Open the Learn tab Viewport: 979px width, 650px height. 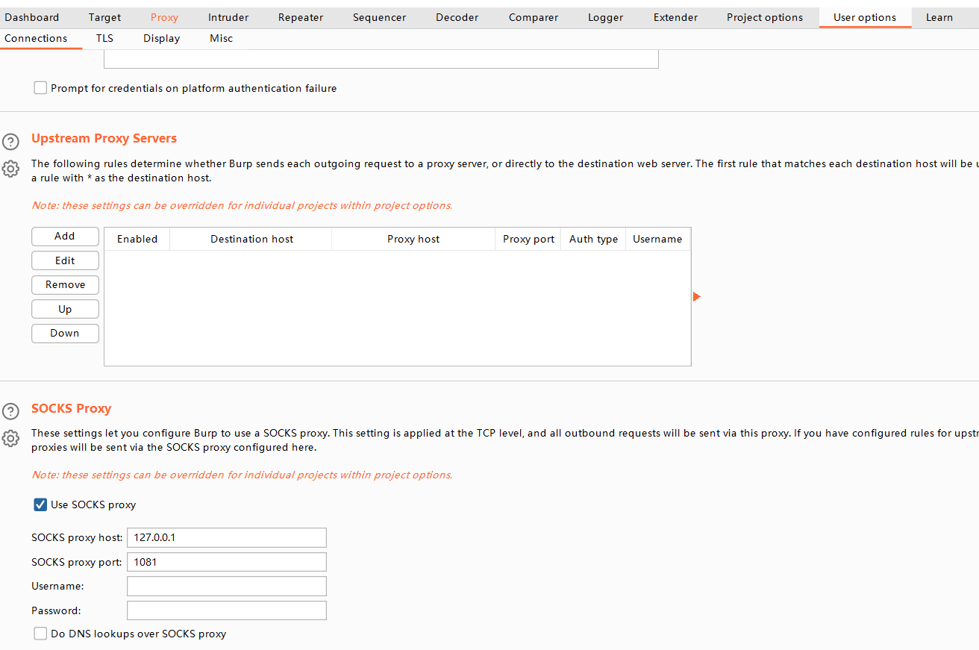(939, 17)
